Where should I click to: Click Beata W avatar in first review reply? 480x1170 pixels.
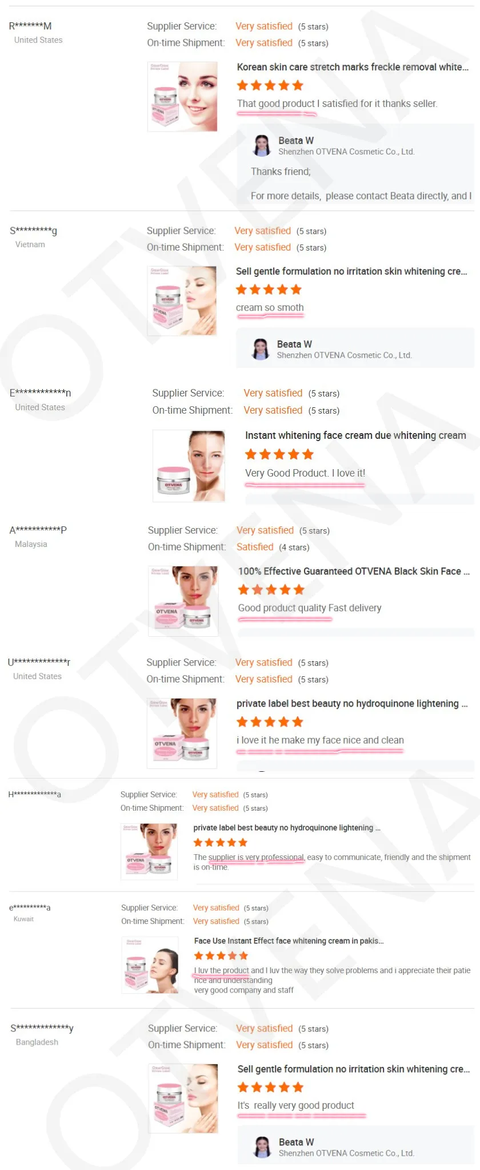(x=262, y=145)
